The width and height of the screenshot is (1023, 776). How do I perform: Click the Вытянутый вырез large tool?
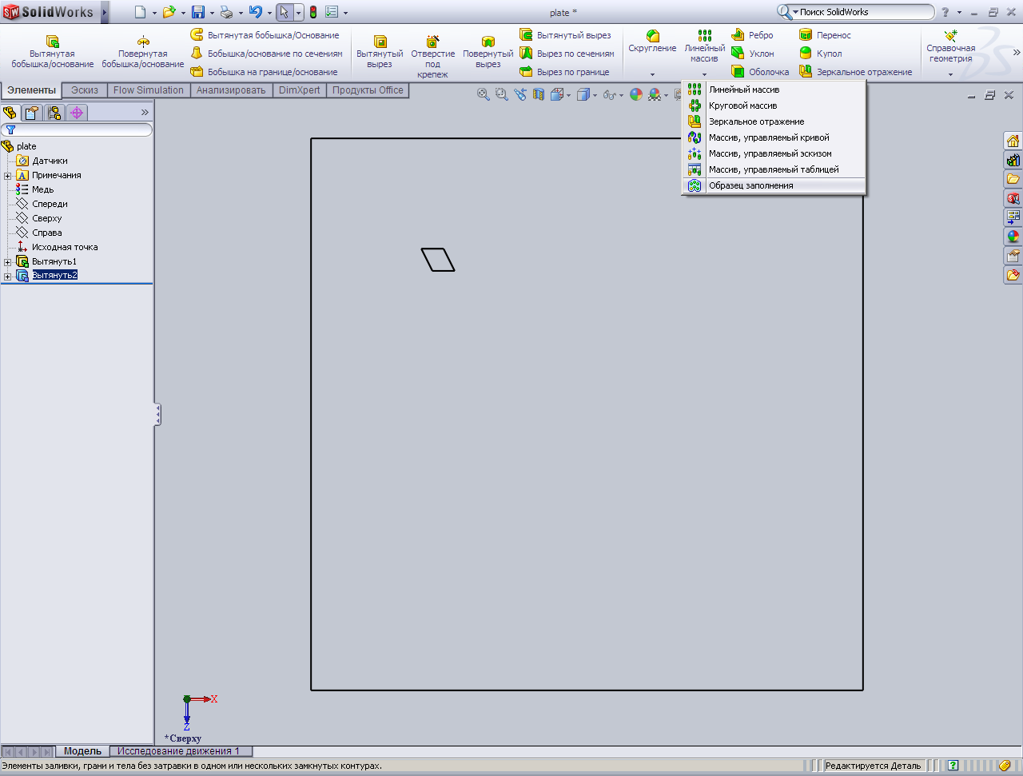click(x=380, y=52)
